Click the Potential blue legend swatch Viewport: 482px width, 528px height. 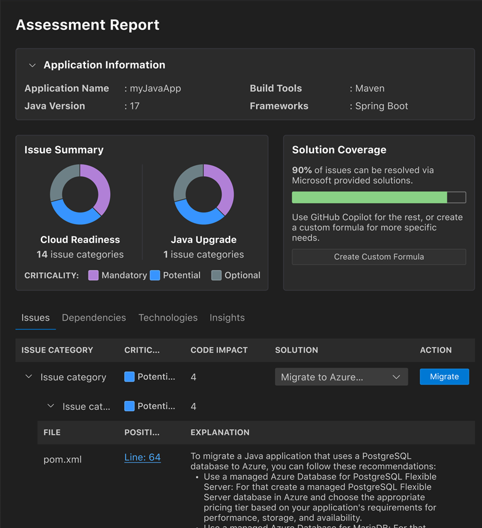(155, 275)
